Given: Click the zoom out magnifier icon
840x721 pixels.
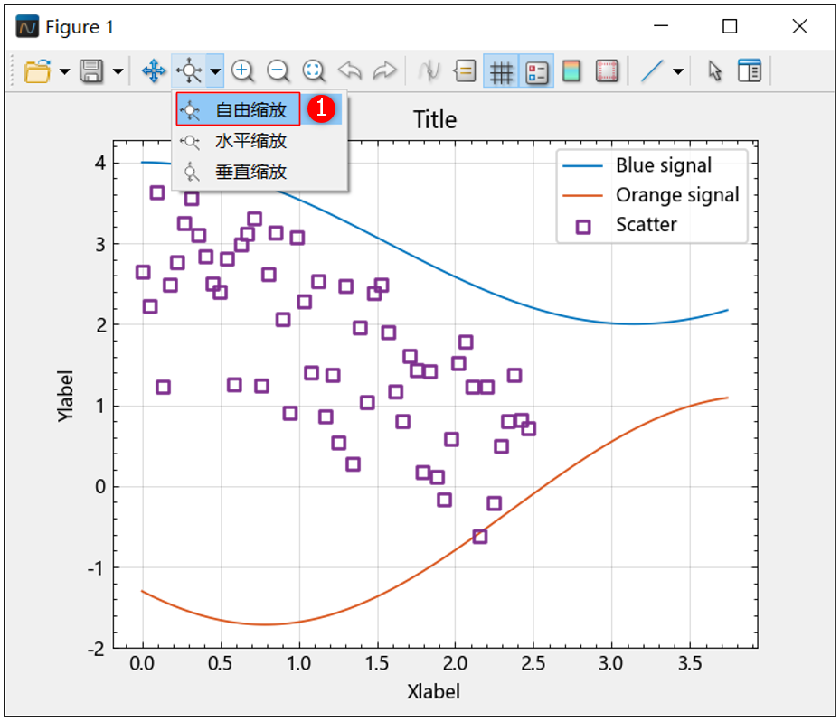Looking at the screenshot, I should 278,71.
